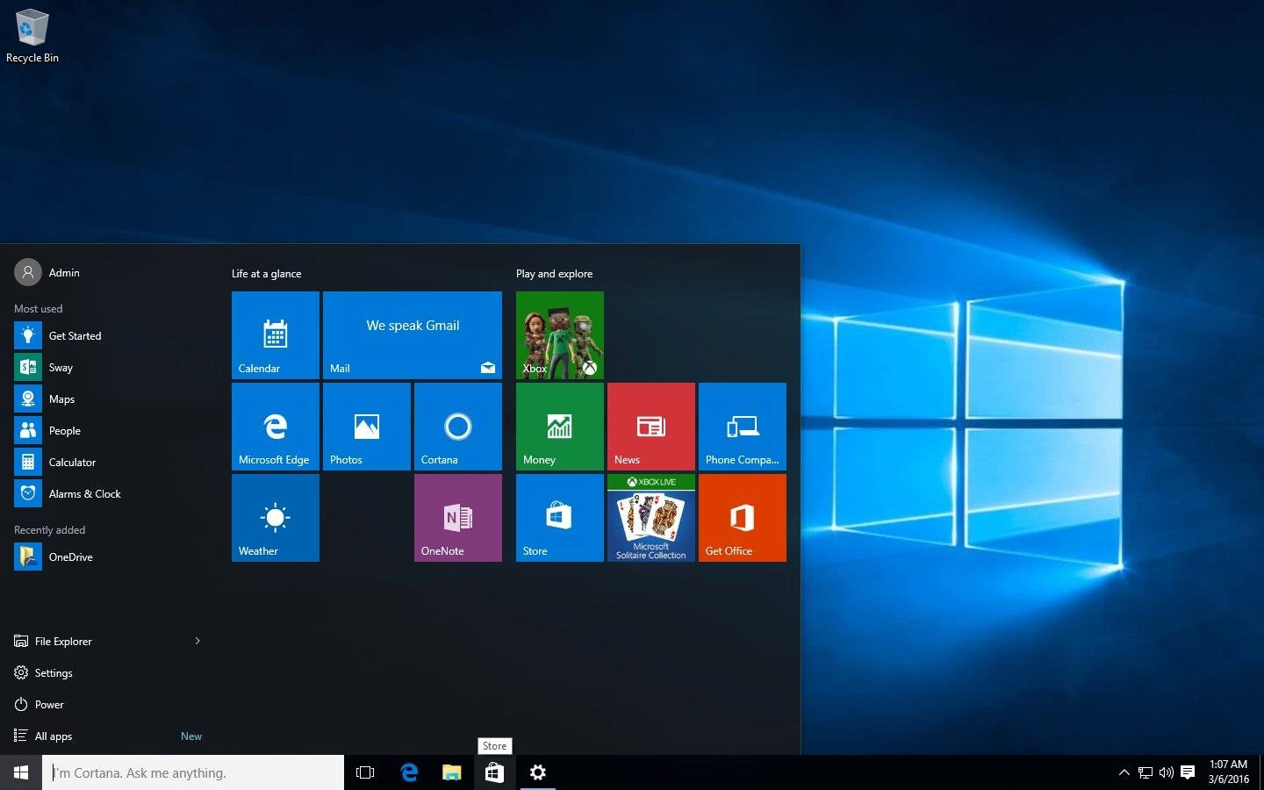Expand File Explorer jump list arrow

(197, 641)
